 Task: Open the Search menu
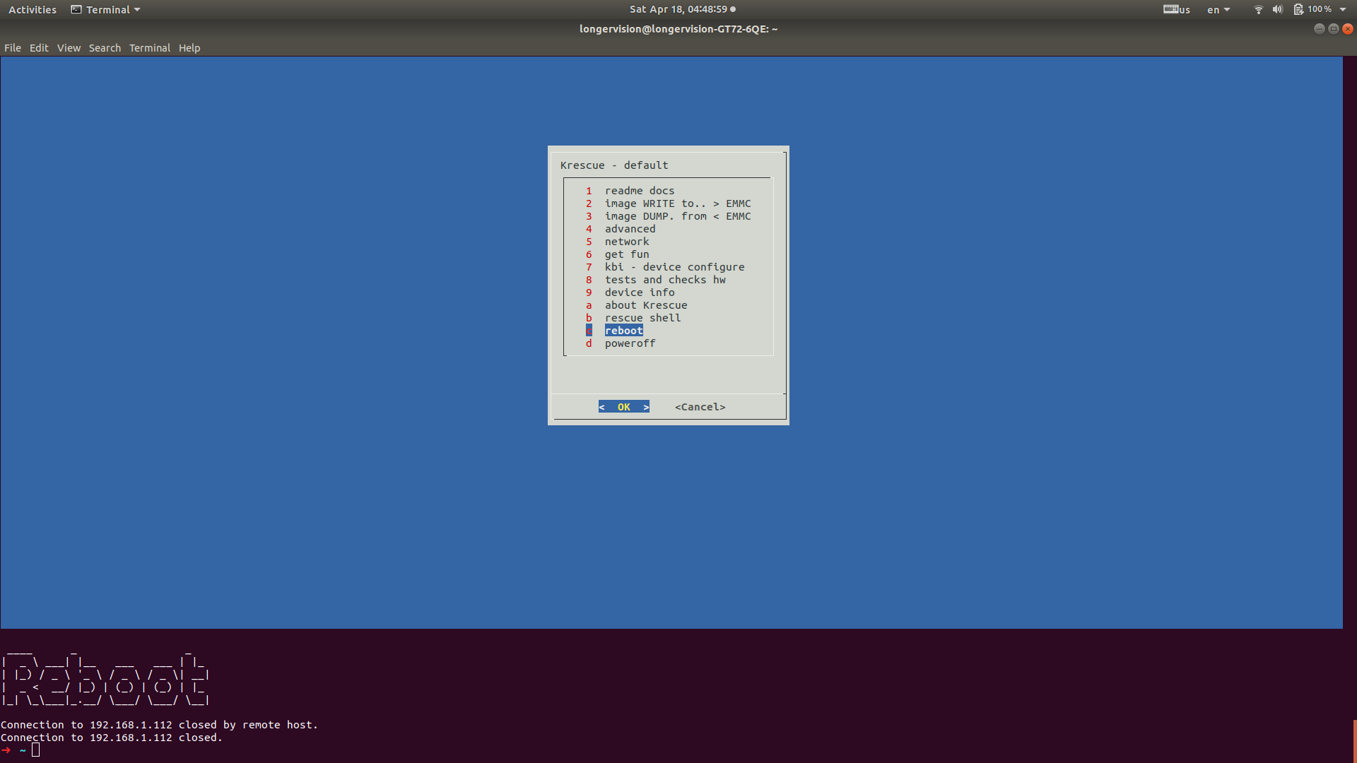105,48
